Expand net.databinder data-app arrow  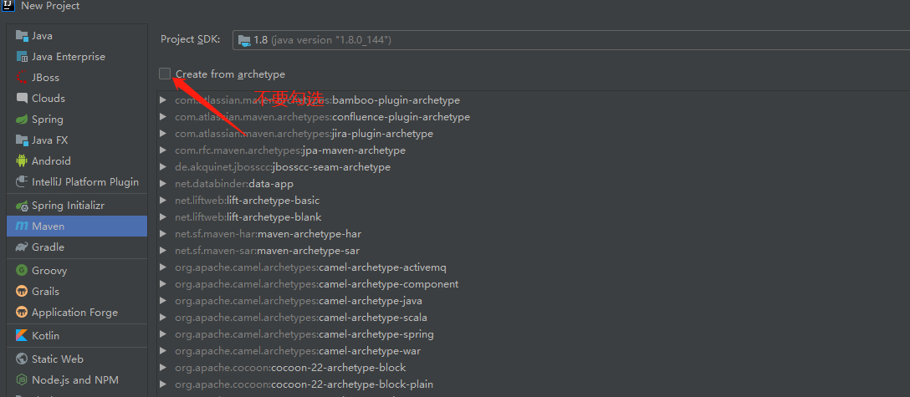click(164, 185)
